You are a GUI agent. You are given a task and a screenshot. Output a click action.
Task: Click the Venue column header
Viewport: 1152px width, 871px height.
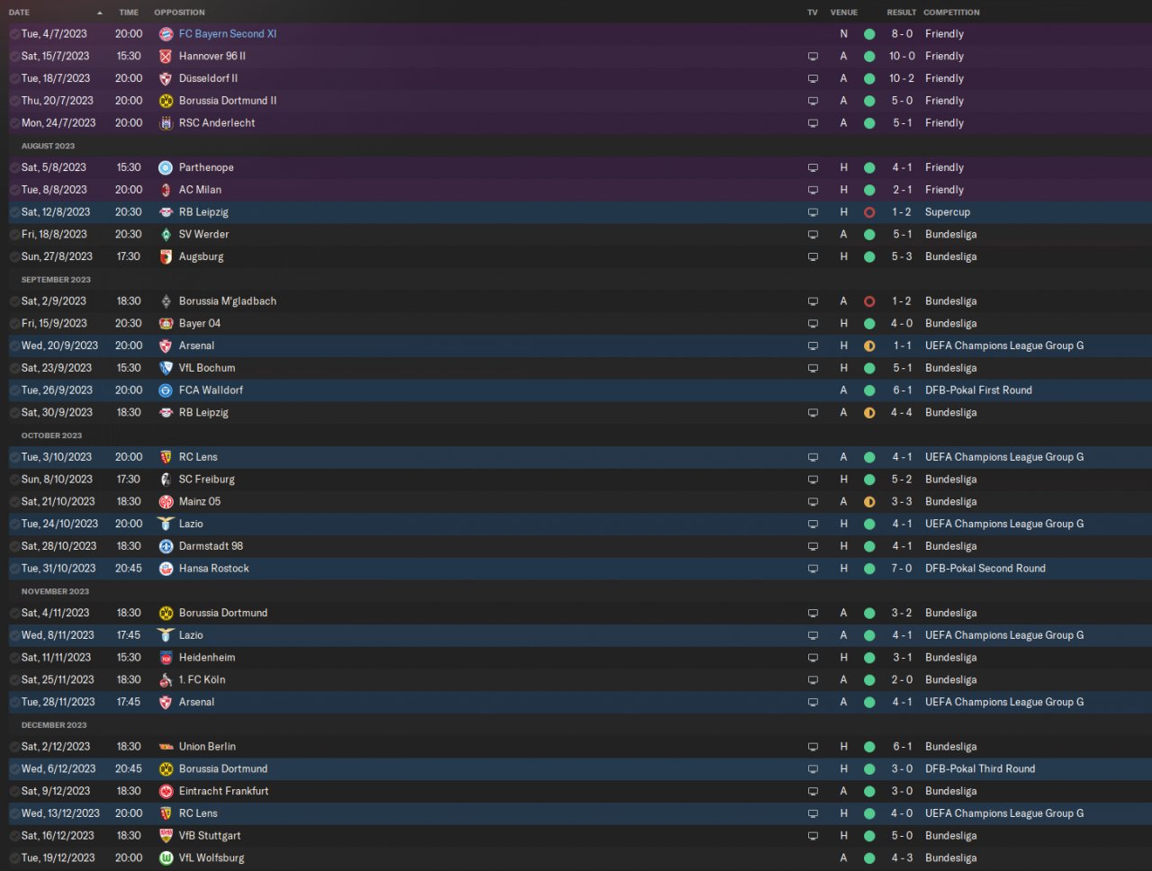[843, 13]
